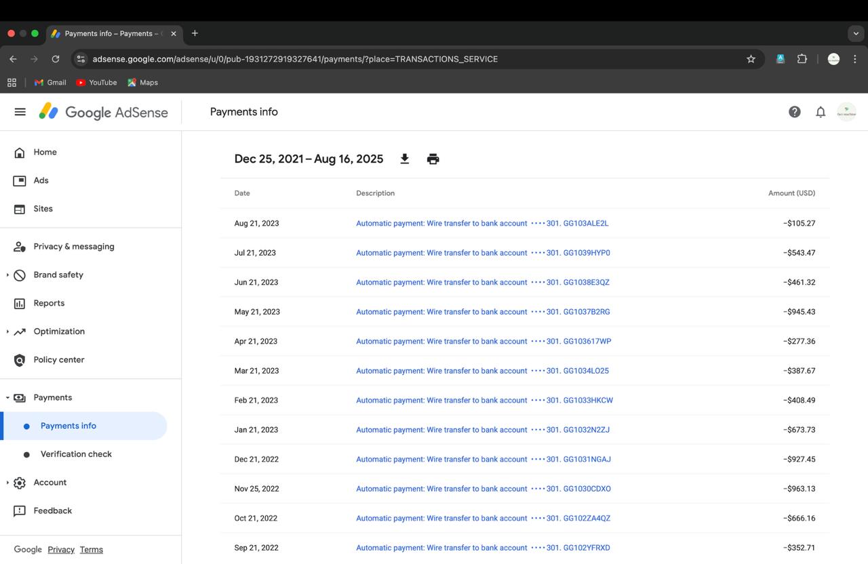The width and height of the screenshot is (868, 564).
Task: Click the Terms footer link
Action: point(91,549)
